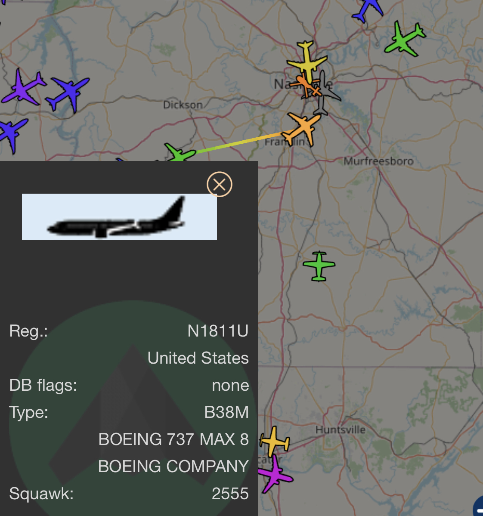Image resolution: width=483 pixels, height=516 pixels.
Task: Select the yellow propeller plane near Huntsville
Action: click(x=275, y=441)
